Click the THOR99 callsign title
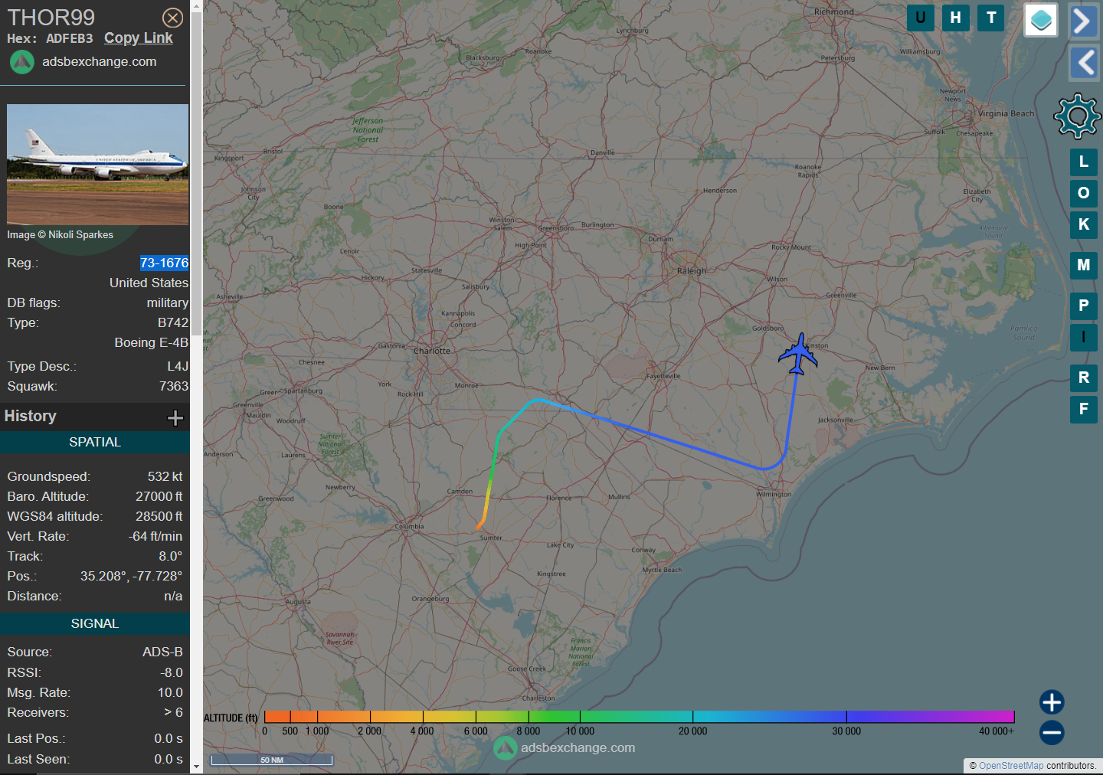Viewport: 1103px width, 775px height. click(51, 18)
